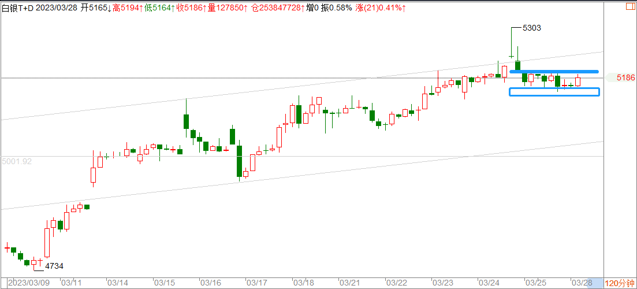Viewport: 637px width, 289px height.
Task: Click the 03/24 date axis label
Action: [489, 283]
